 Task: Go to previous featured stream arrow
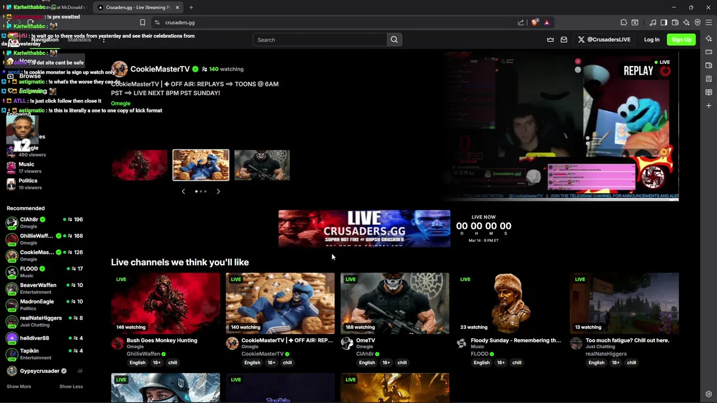coord(183,191)
